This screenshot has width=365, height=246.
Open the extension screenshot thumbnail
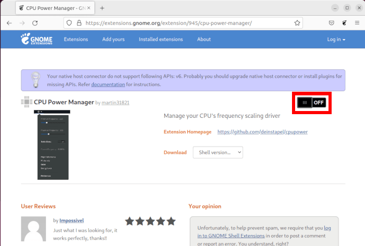click(x=52, y=145)
